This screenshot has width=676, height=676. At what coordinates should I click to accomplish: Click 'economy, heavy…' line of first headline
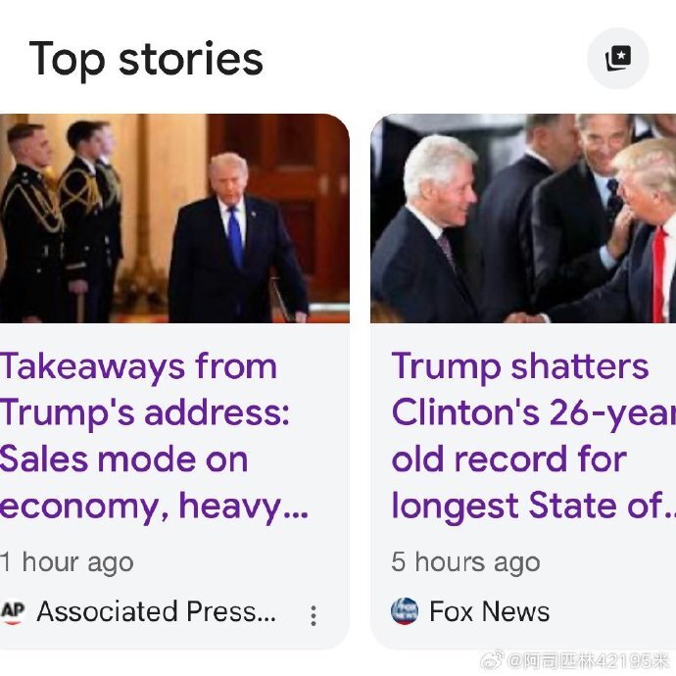point(153,507)
